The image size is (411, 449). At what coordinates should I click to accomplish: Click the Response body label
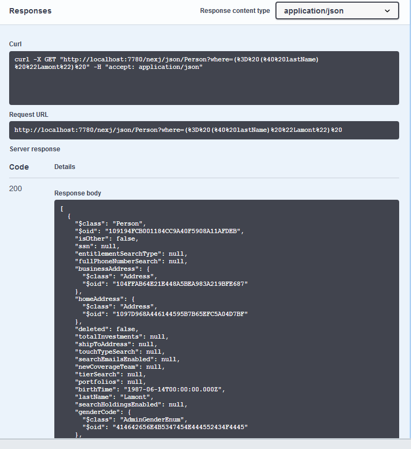[77, 193]
